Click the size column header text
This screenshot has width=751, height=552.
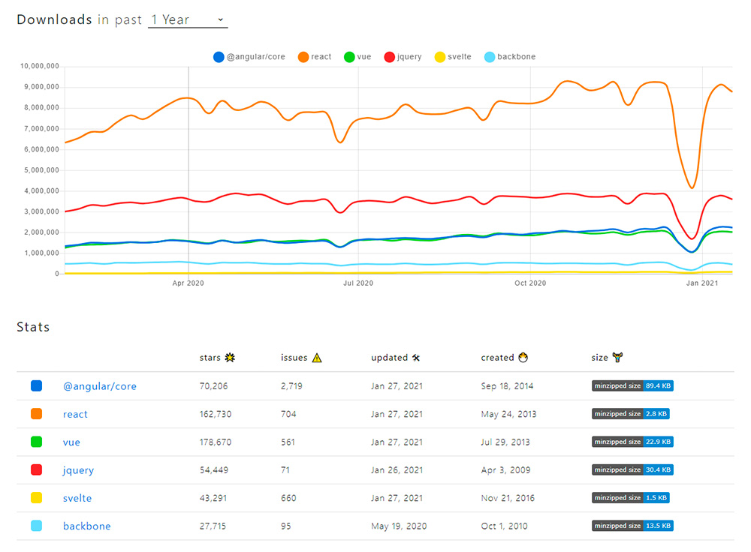click(x=599, y=358)
